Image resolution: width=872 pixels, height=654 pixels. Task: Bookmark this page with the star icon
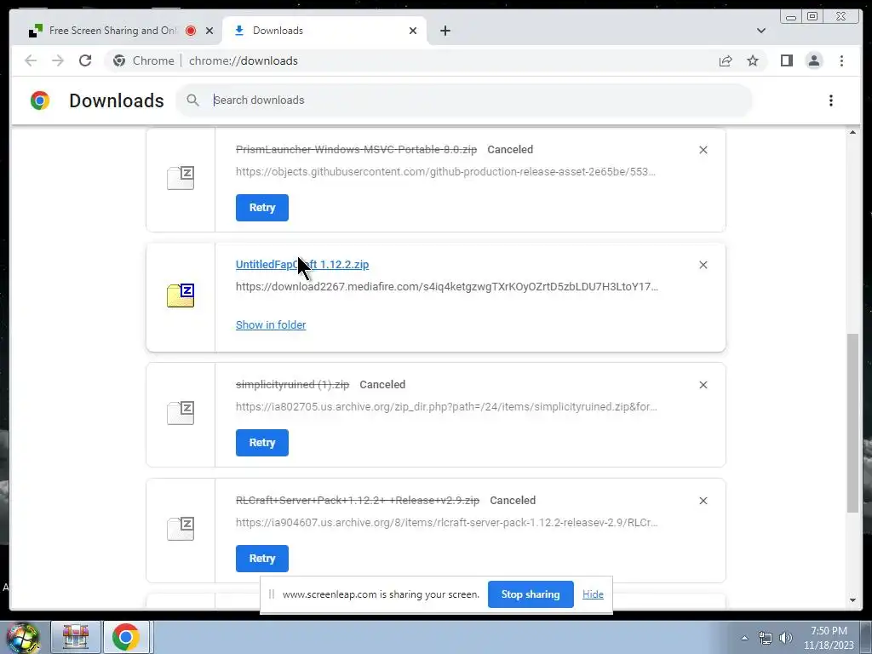tap(753, 60)
